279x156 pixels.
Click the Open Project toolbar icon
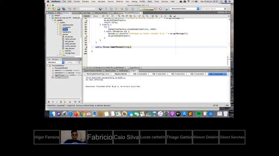pyautogui.click(x=59, y=9)
